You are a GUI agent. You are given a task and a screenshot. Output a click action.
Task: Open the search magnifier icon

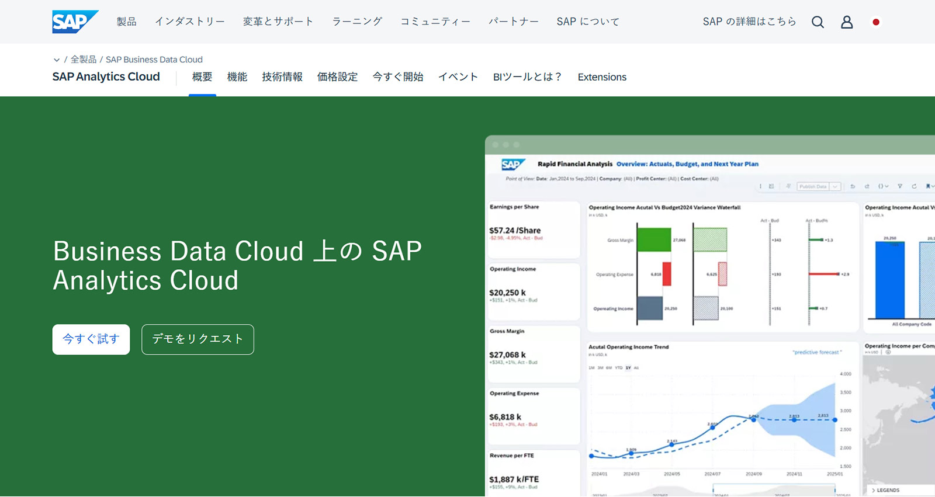tap(818, 22)
